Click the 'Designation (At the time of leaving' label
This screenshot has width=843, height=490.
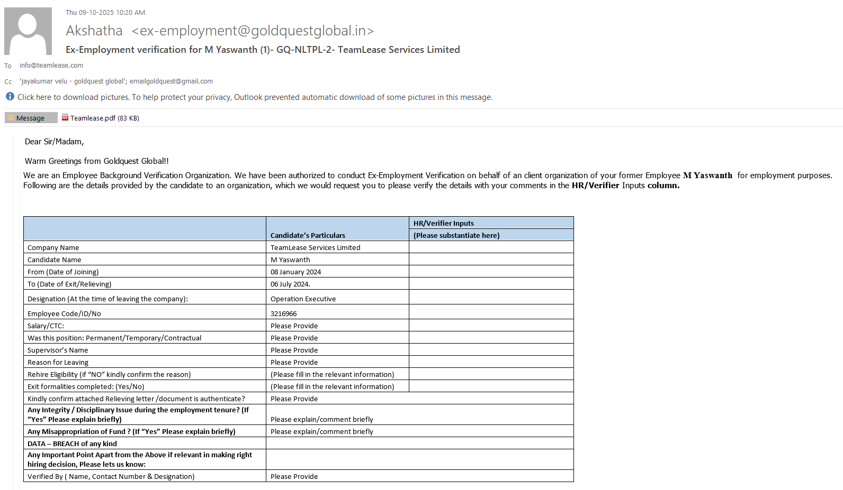(108, 299)
